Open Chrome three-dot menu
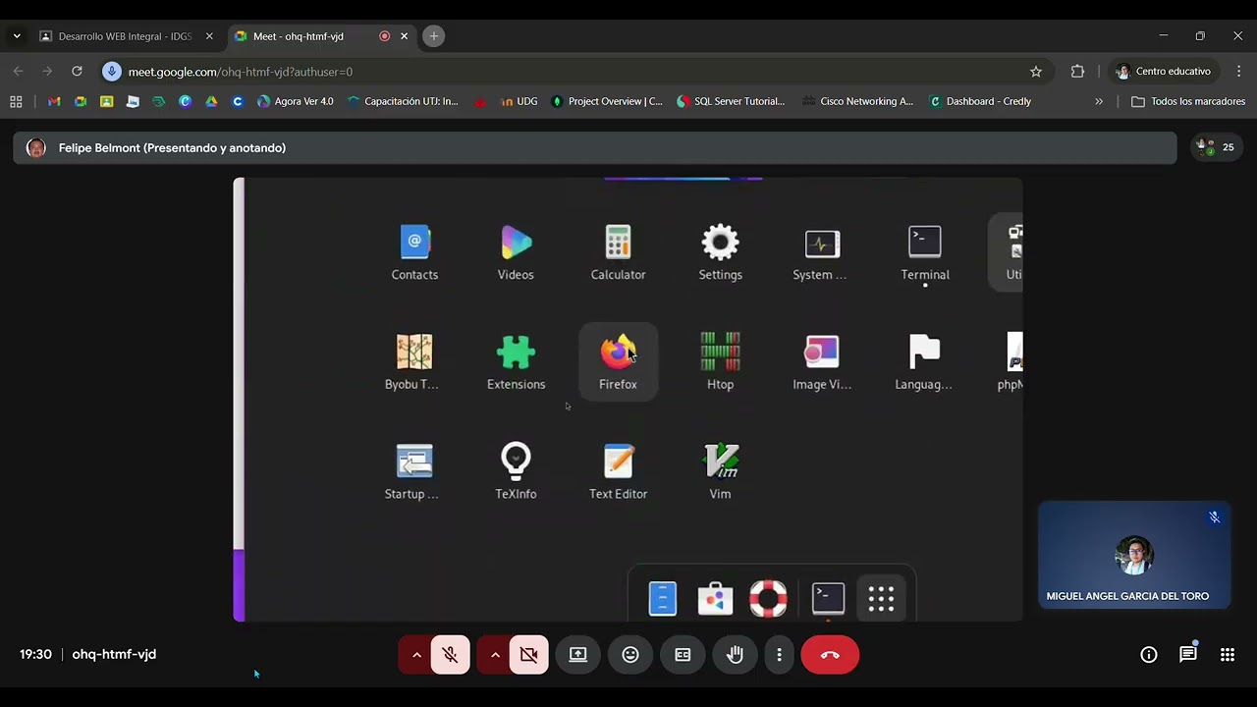Viewport: 1257px width, 707px height. pos(1238,72)
